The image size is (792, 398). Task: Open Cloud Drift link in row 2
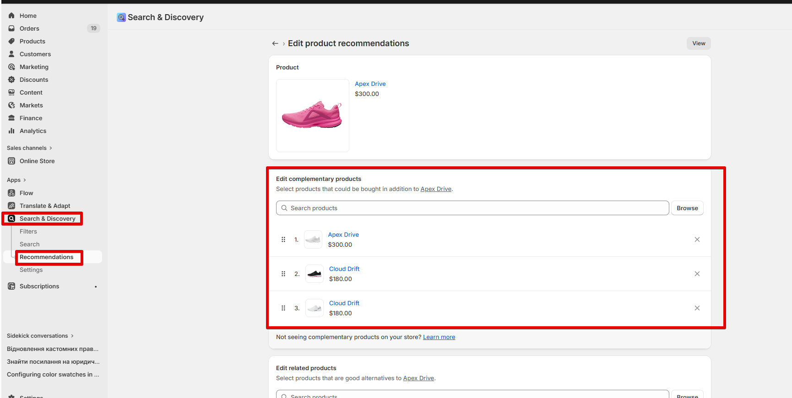coord(344,269)
